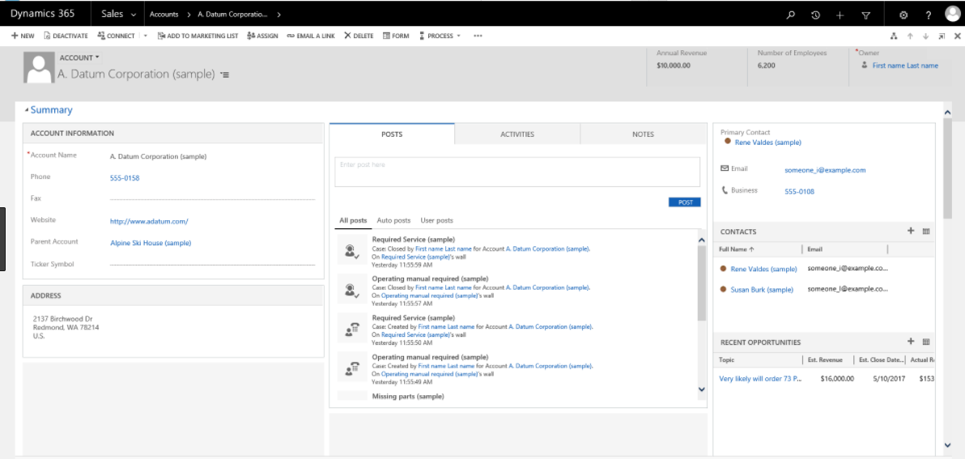
Task: Click the posts list scroll down arrow
Action: 702,389
